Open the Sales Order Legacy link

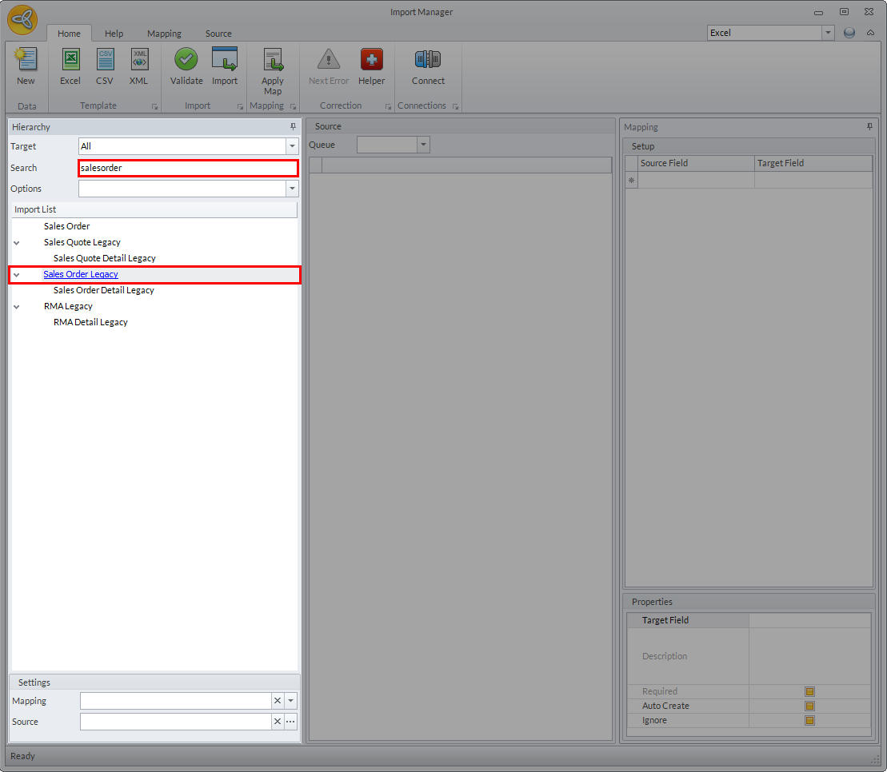pyautogui.click(x=81, y=274)
